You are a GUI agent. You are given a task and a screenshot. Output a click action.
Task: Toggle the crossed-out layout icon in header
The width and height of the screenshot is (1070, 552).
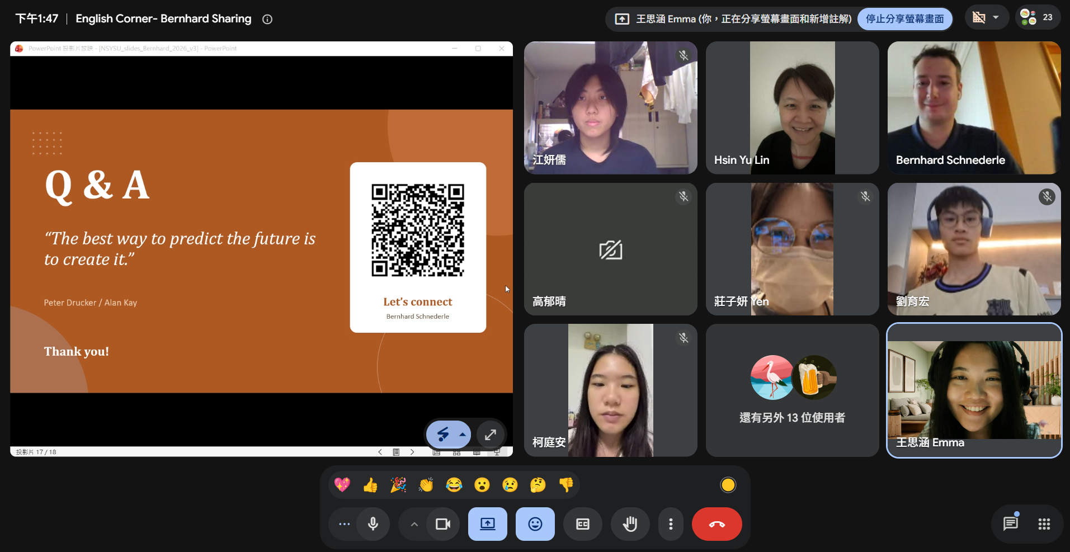[979, 18]
